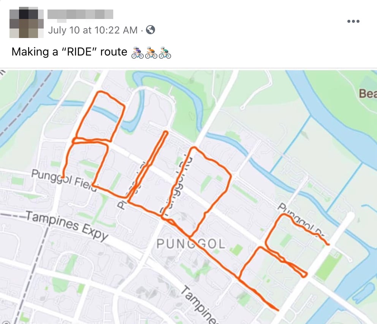The image size is (377, 324).
Task: Click the PUNGGOL district label on the map
Action: pyautogui.click(x=191, y=244)
